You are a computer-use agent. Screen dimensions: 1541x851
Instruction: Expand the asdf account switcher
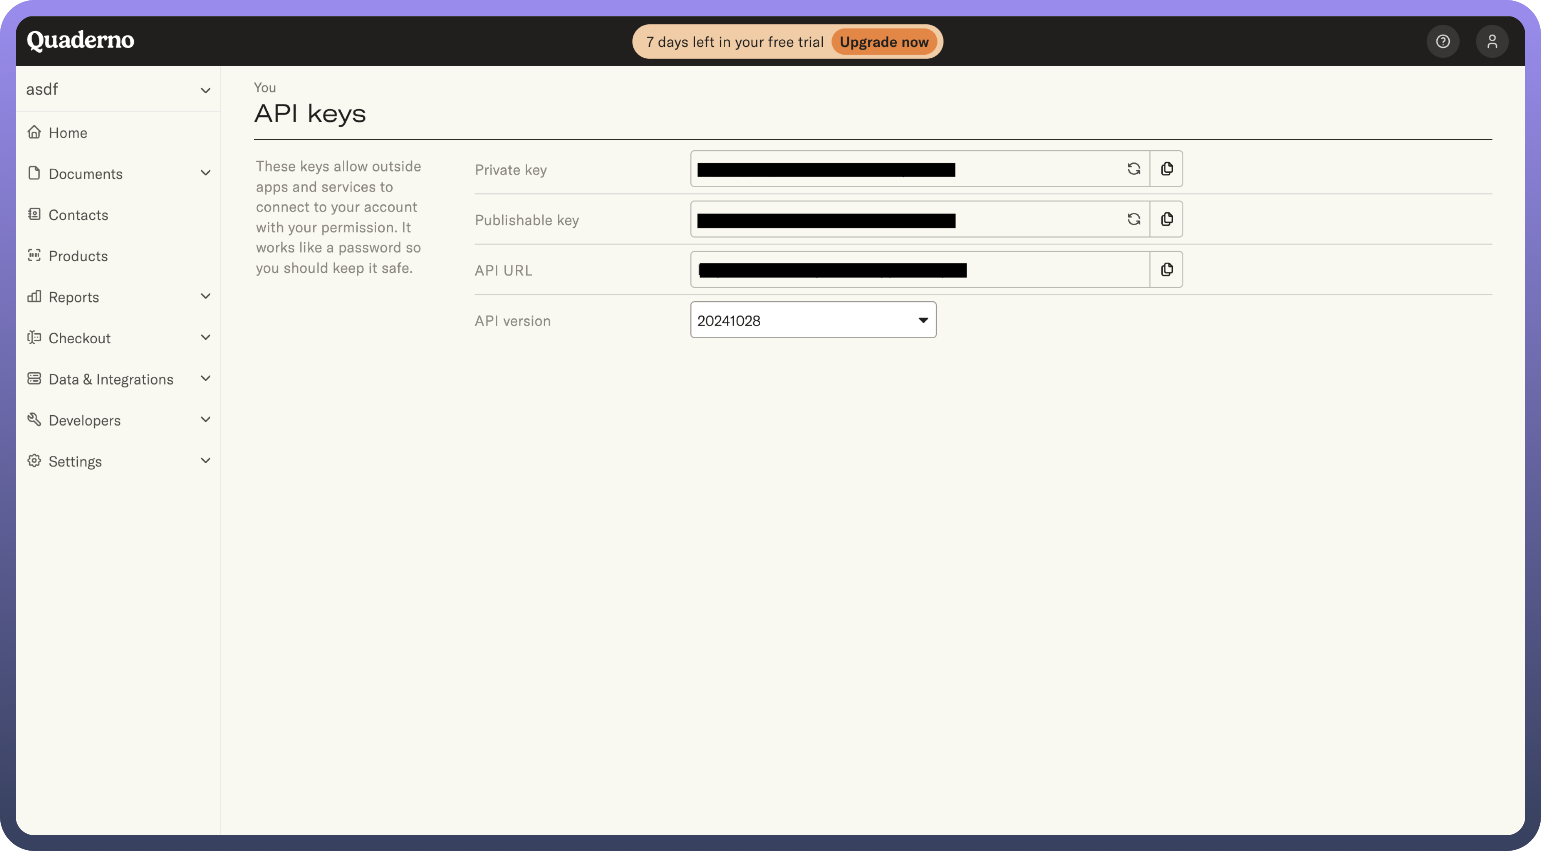[118, 90]
